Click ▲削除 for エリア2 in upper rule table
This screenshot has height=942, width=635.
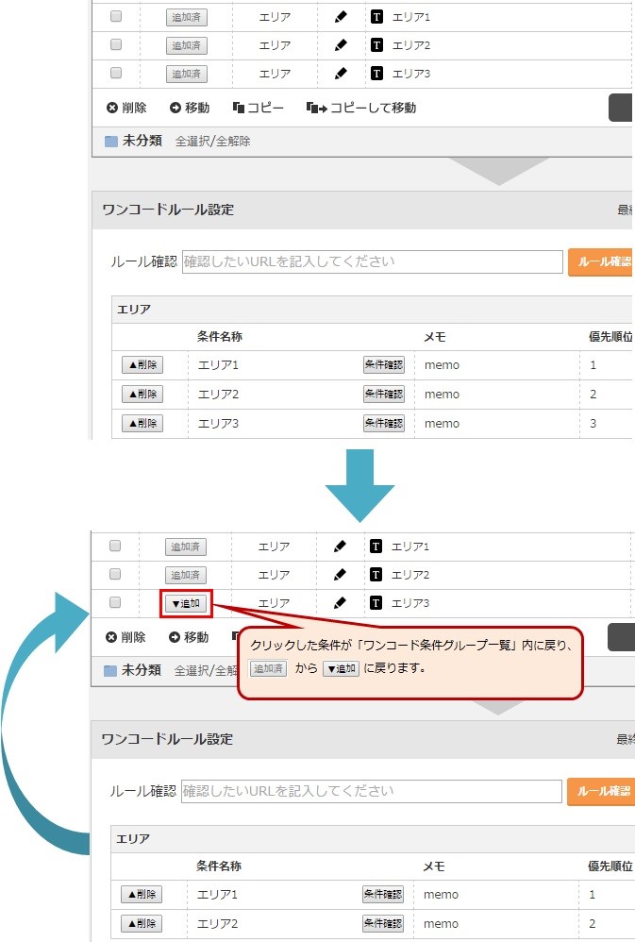coord(142,395)
